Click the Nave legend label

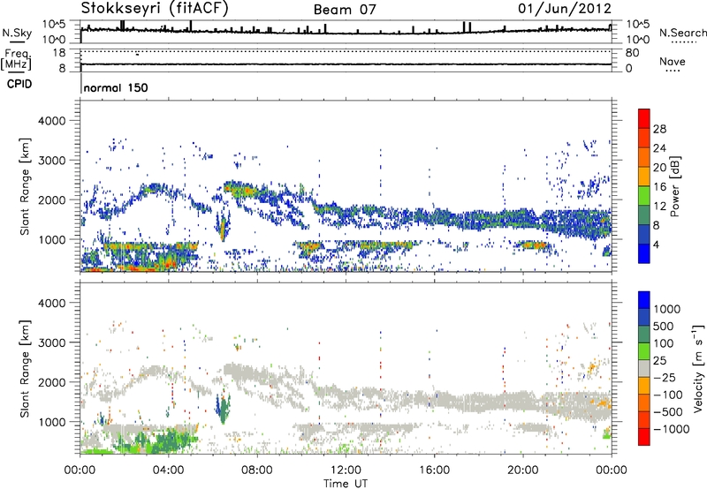pos(673,61)
